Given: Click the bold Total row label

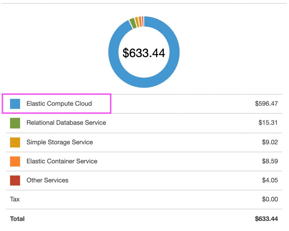Looking at the screenshot, I should [x=17, y=219].
